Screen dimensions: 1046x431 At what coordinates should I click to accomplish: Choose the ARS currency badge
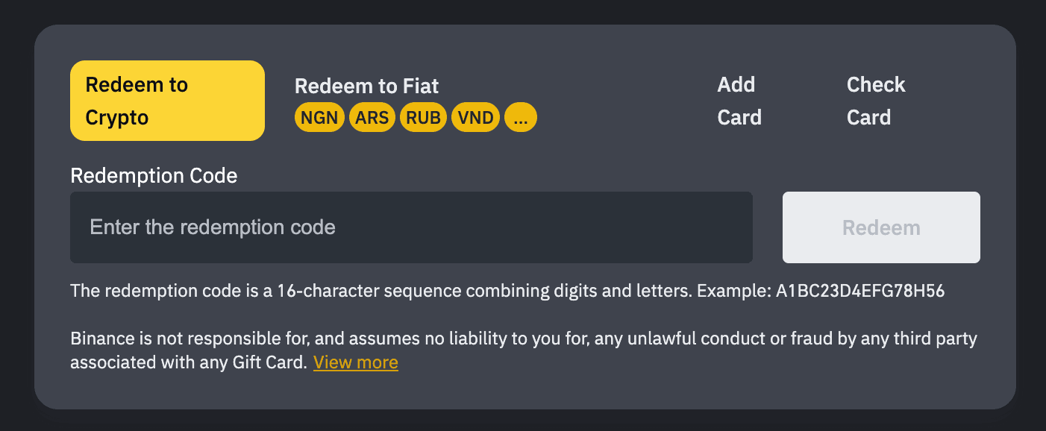tap(372, 118)
